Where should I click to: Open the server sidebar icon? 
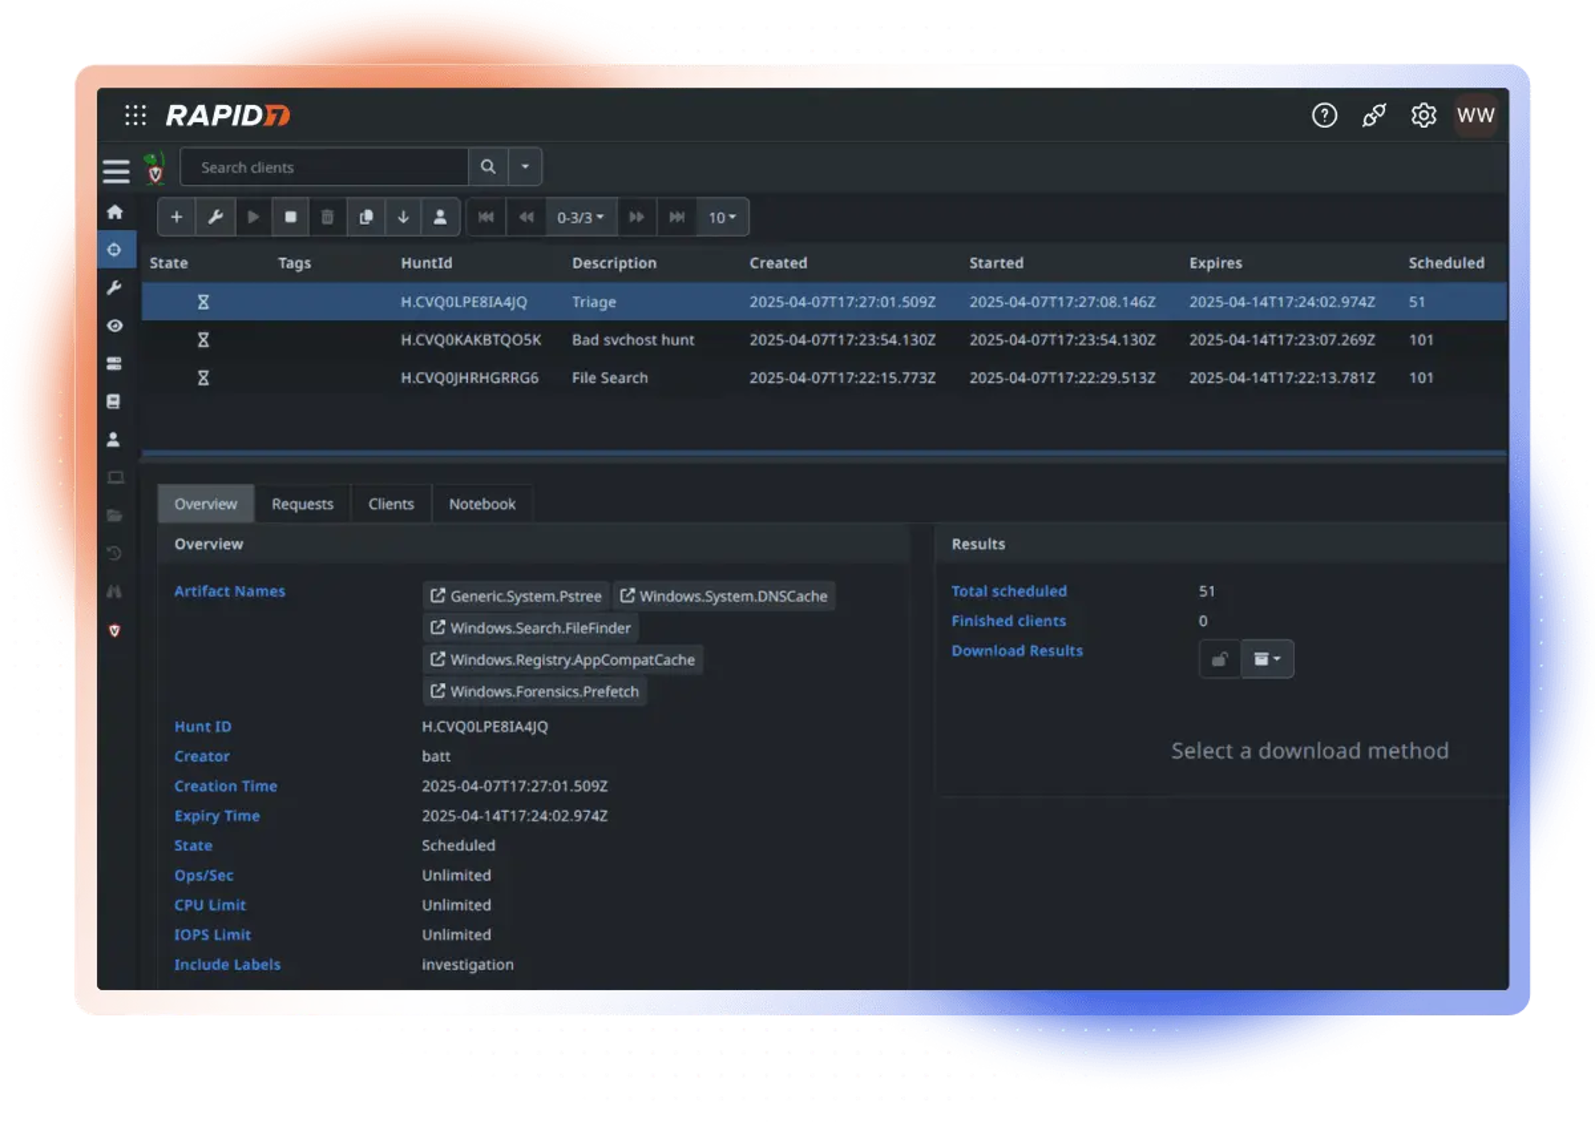115,363
